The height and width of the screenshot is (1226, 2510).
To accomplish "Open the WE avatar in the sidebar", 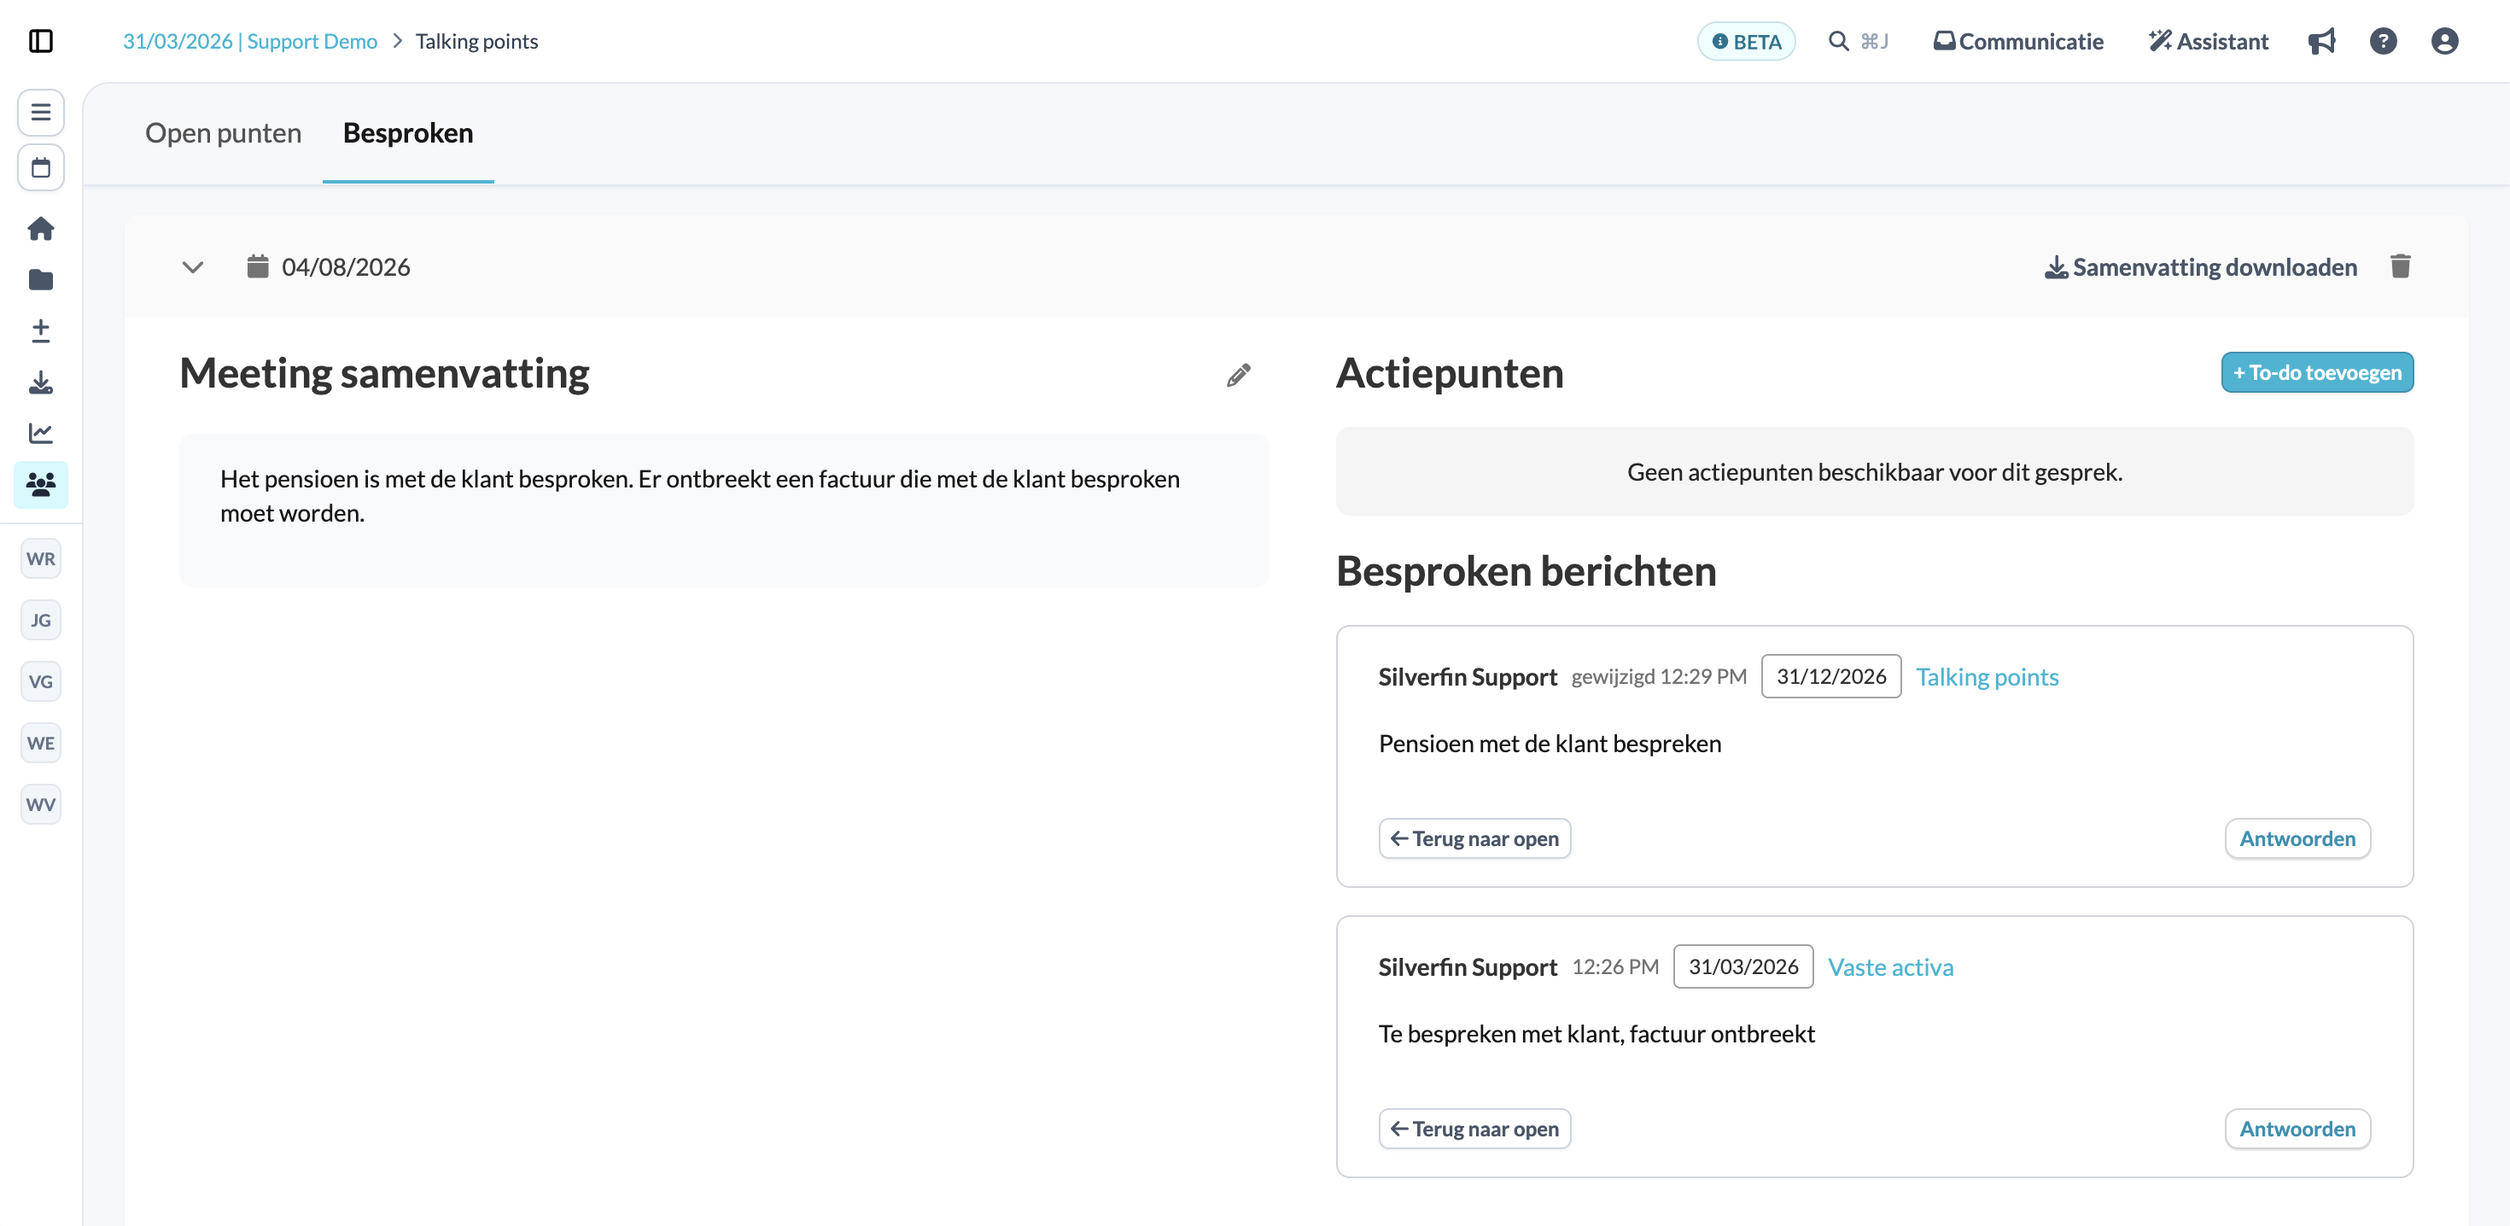I will point(41,743).
